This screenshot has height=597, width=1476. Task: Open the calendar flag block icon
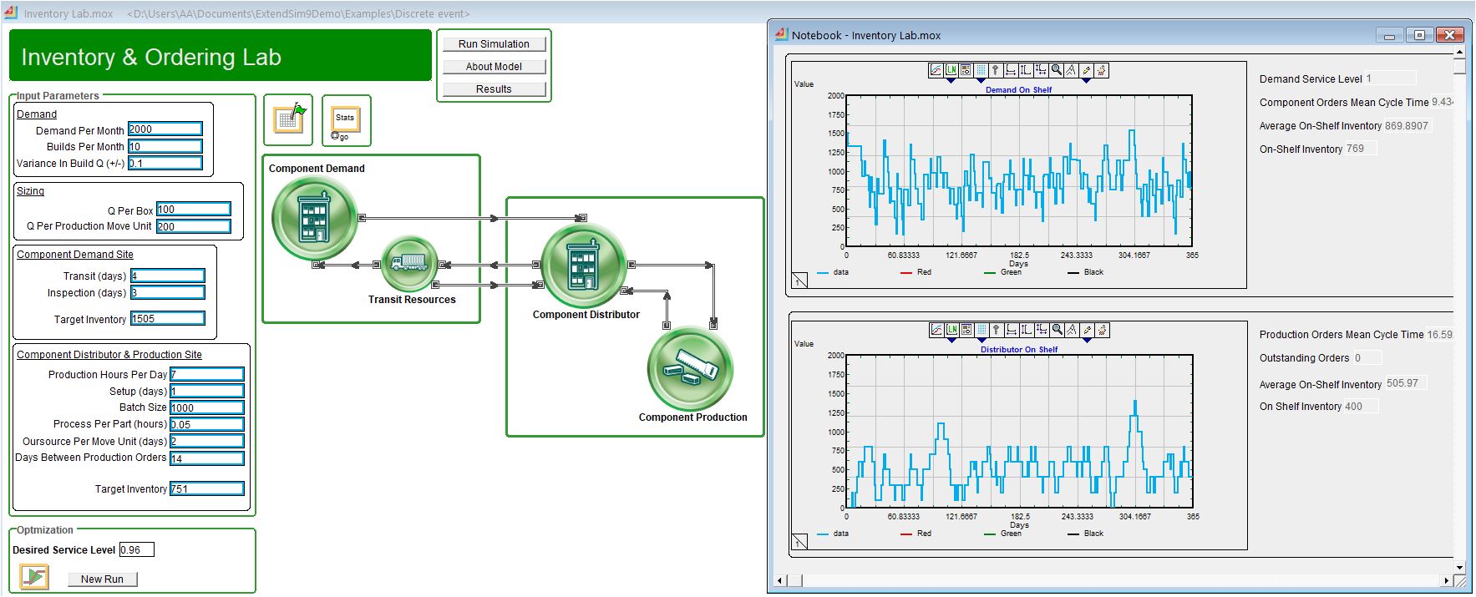coord(288,119)
